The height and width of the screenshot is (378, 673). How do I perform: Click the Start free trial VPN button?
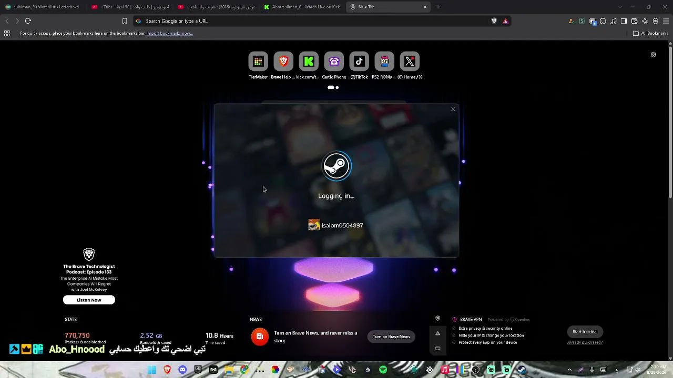pyautogui.click(x=585, y=332)
